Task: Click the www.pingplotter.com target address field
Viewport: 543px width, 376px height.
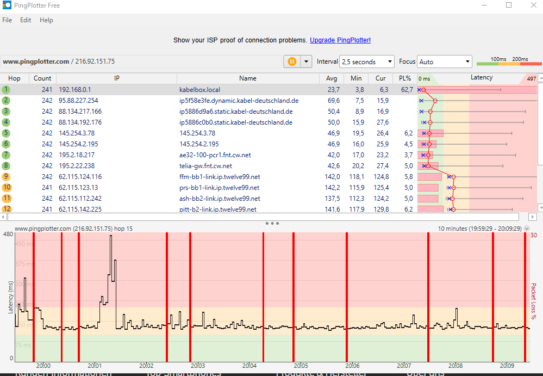Action: (x=141, y=61)
